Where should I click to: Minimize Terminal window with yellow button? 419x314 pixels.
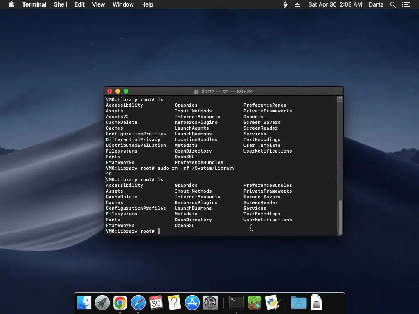point(118,91)
